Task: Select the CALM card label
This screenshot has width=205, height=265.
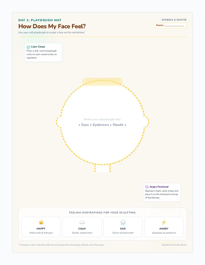Action: coord(82,229)
